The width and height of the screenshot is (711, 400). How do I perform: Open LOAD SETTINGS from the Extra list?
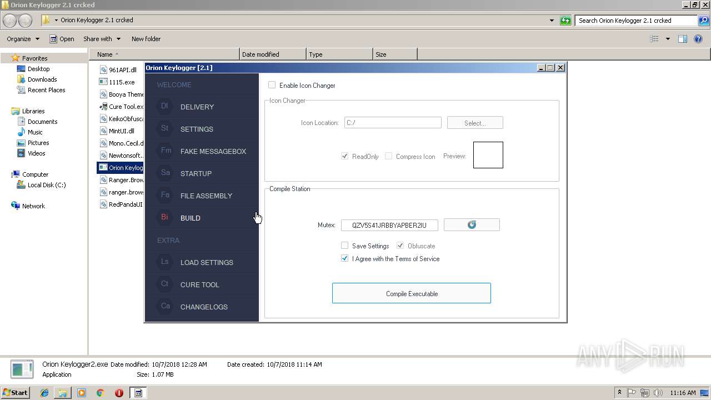point(207,262)
